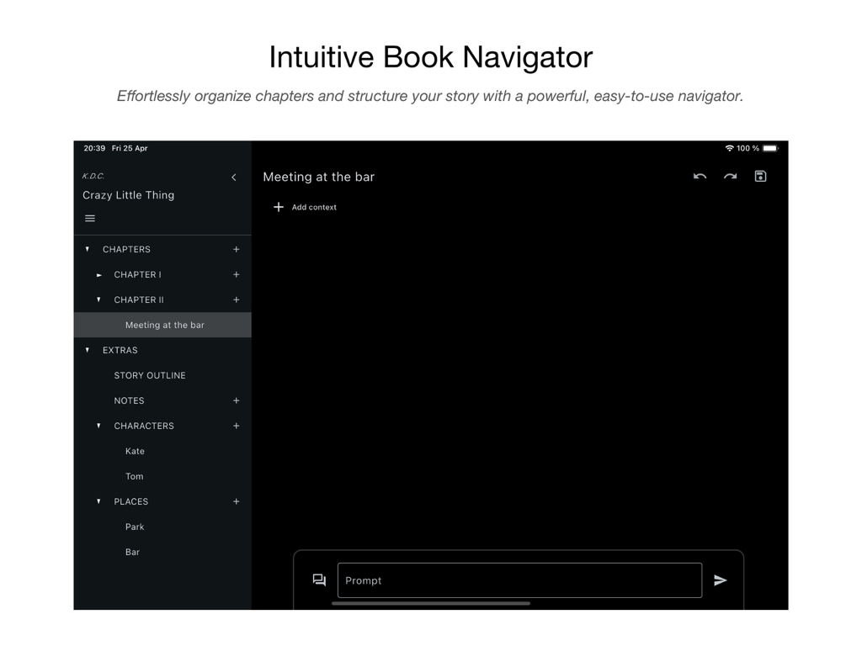Viewport: 862px width, 646px height.
Task: Send the prompt with the arrow icon
Action: tap(721, 580)
